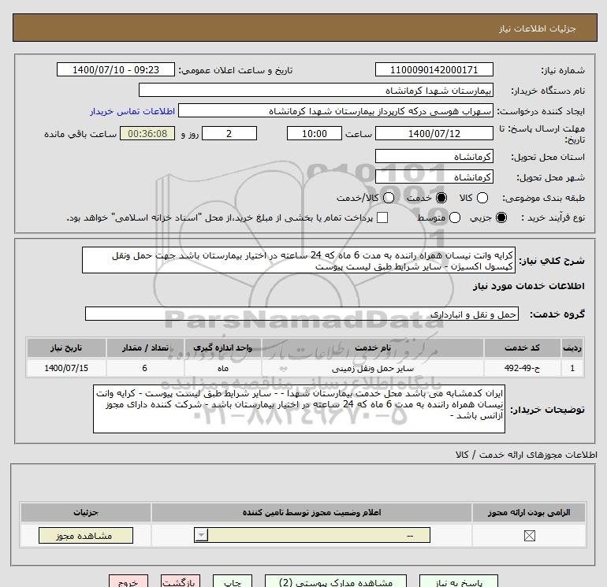607x587 pixels.
Task: Select the کالا radio button
Action: pos(482,198)
